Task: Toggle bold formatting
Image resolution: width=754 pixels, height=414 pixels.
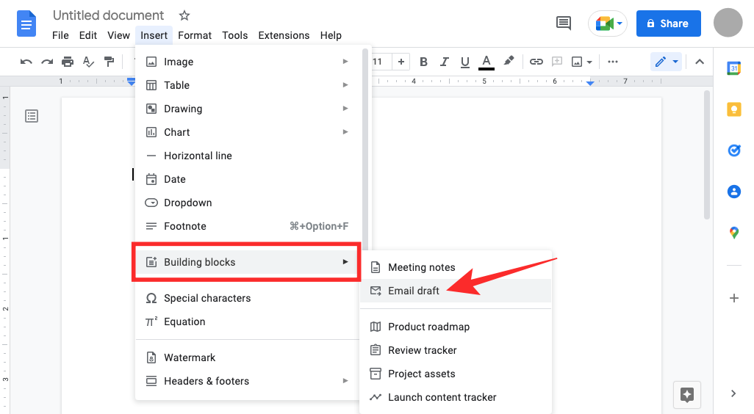Action: [x=423, y=62]
